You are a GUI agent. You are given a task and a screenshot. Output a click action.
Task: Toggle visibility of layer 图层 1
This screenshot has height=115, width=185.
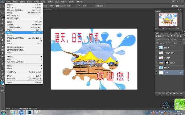point(157,67)
